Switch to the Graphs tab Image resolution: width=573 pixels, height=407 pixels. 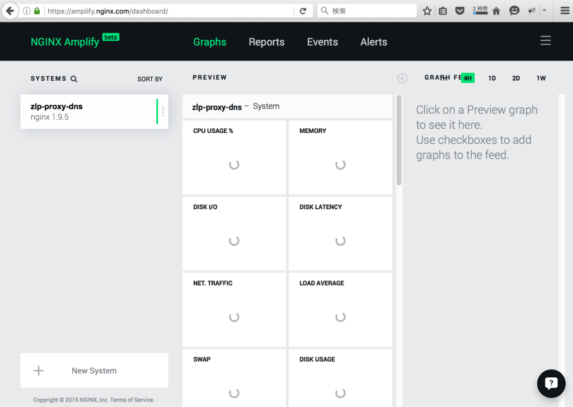pyautogui.click(x=210, y=42)
